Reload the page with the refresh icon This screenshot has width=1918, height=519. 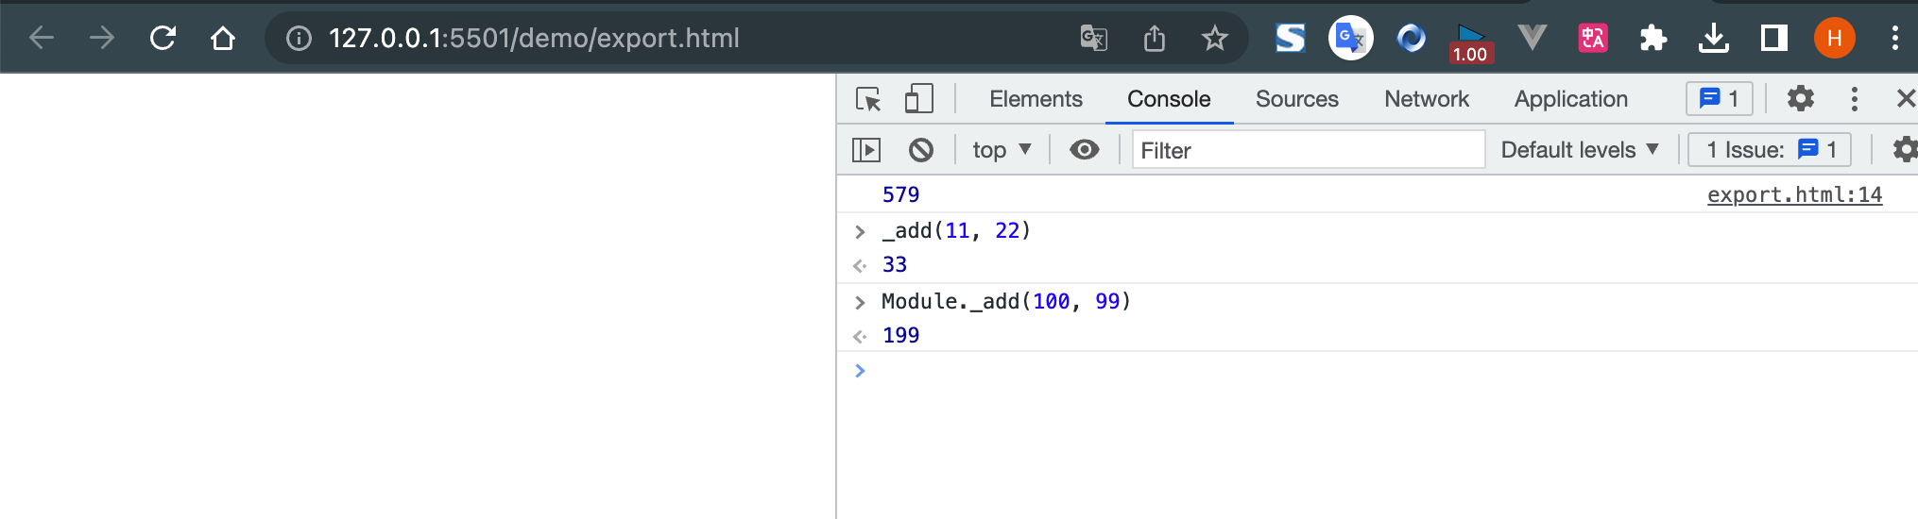pos(163,38)
